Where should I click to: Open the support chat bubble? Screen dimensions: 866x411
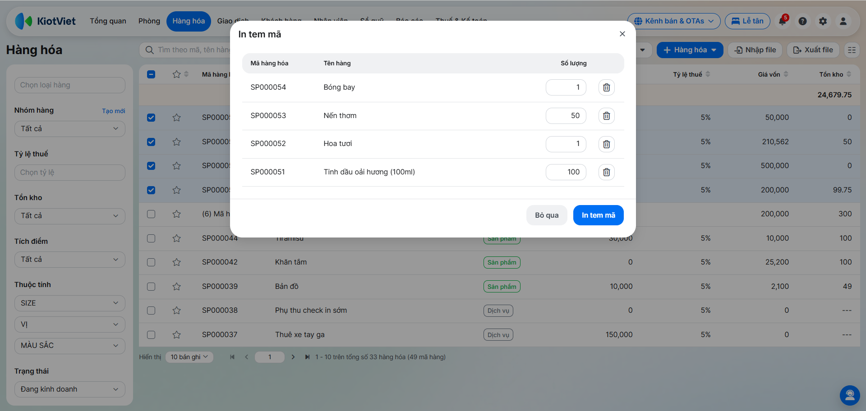pyautogui.click(x=850, y=395)
